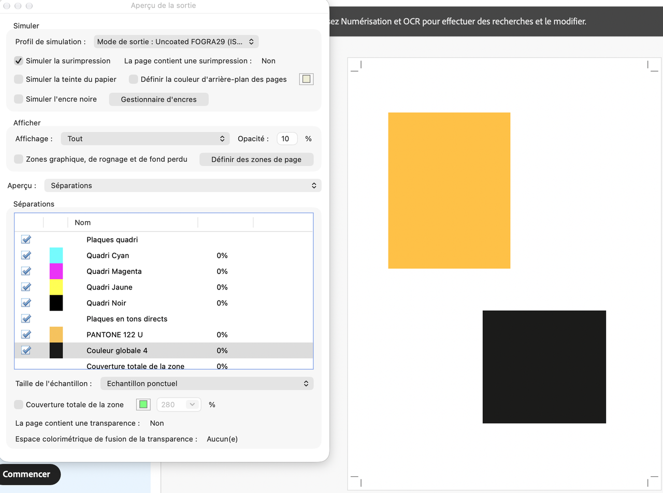Click the black rectangle on the page

(x=544, y=367)
